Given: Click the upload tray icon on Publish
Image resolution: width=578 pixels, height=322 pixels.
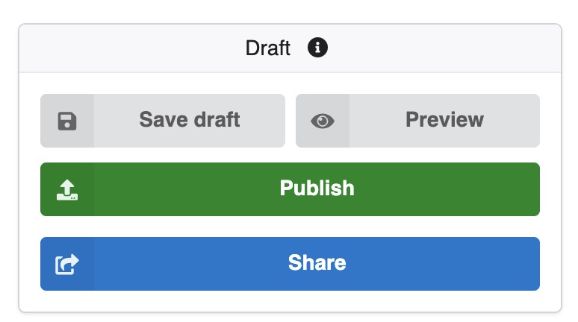Looking at the screenshot, I should point(67,190).
